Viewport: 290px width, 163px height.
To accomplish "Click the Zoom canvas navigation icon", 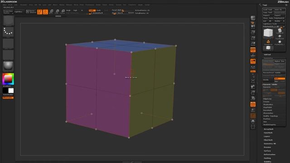I will point(253,32).
